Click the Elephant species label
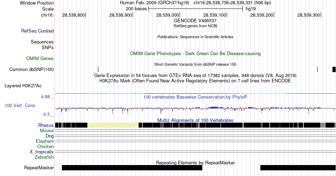The height and width of the screenshot is (176, 336). [x=45, y=141]
